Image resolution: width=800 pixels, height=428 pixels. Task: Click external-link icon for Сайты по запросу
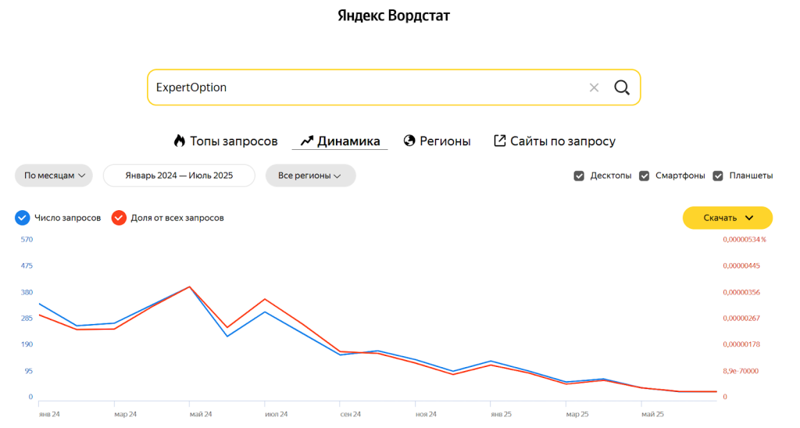[x=500, y=141]
